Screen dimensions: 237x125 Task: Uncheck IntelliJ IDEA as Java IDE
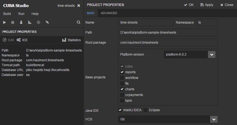coord(120,110)
